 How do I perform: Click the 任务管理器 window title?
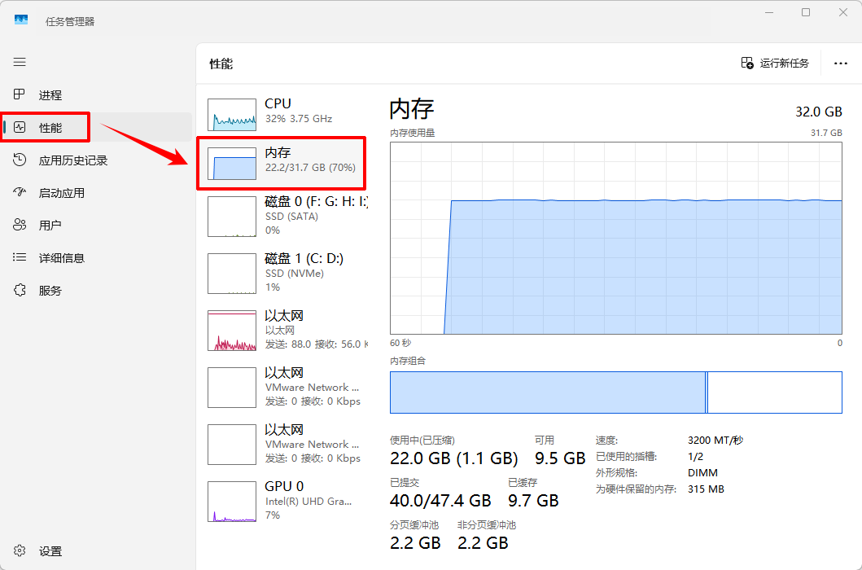click(70, 21)
